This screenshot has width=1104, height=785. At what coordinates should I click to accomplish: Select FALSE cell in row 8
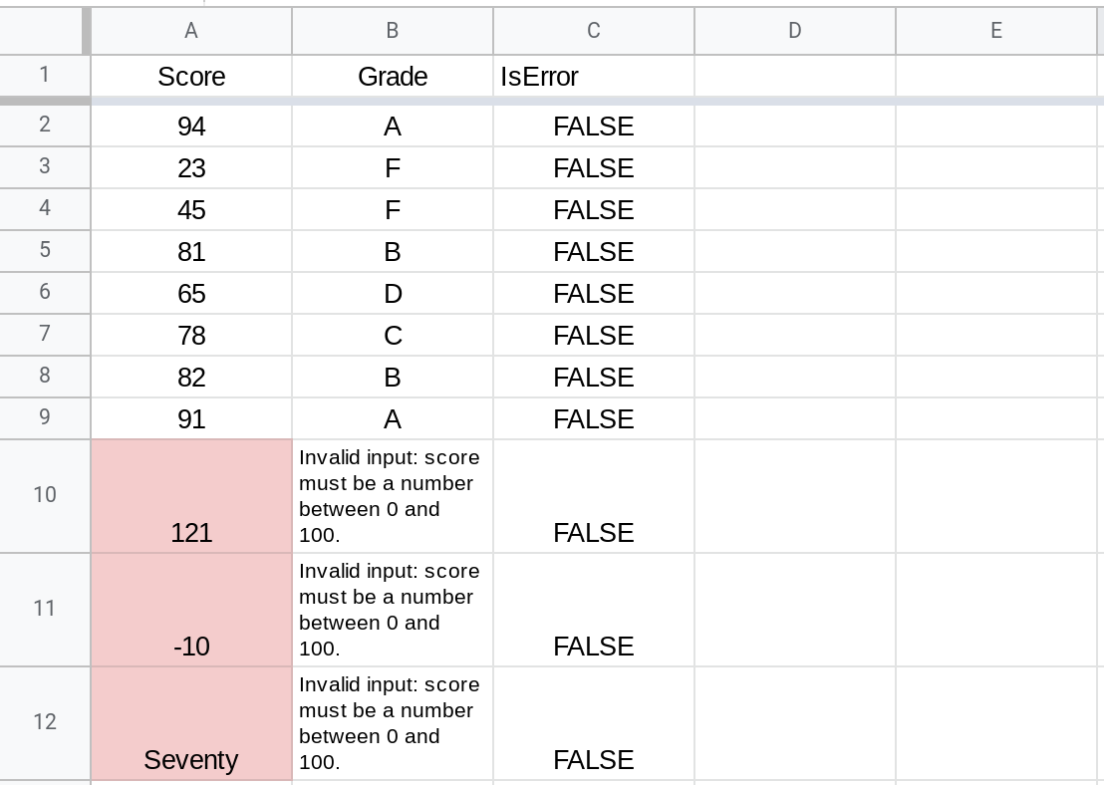pos(594,377)
